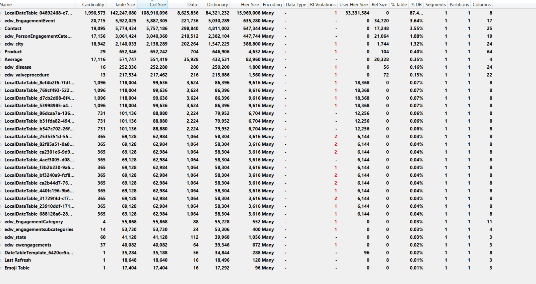Select the LocalDateTable_82f85a51-0a0... row
This screenshot has height=284, width=536.
tap(246, 144)
